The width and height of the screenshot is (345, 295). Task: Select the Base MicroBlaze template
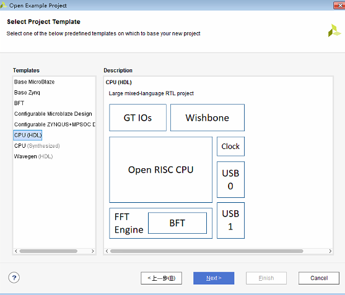(x=34, y=82)
